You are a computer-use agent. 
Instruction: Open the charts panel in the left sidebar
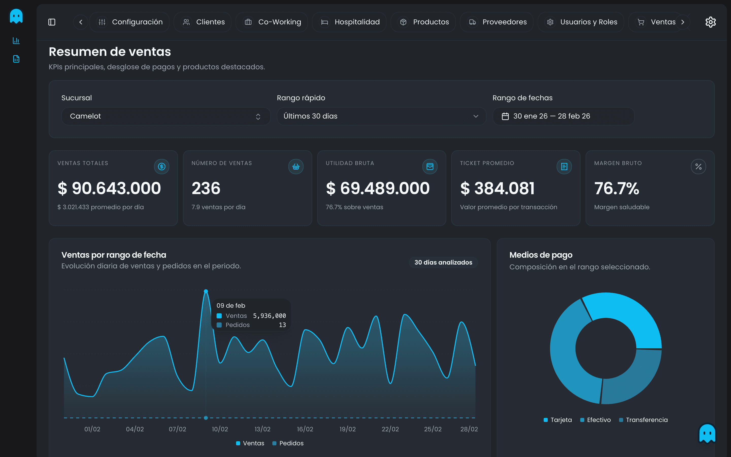(16, 41)
